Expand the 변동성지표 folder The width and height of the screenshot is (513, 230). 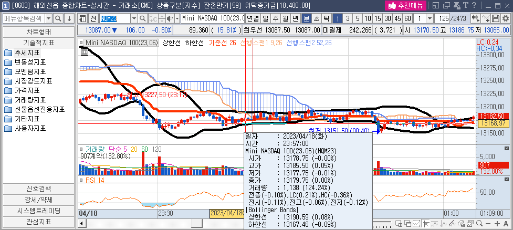(25, 62)
